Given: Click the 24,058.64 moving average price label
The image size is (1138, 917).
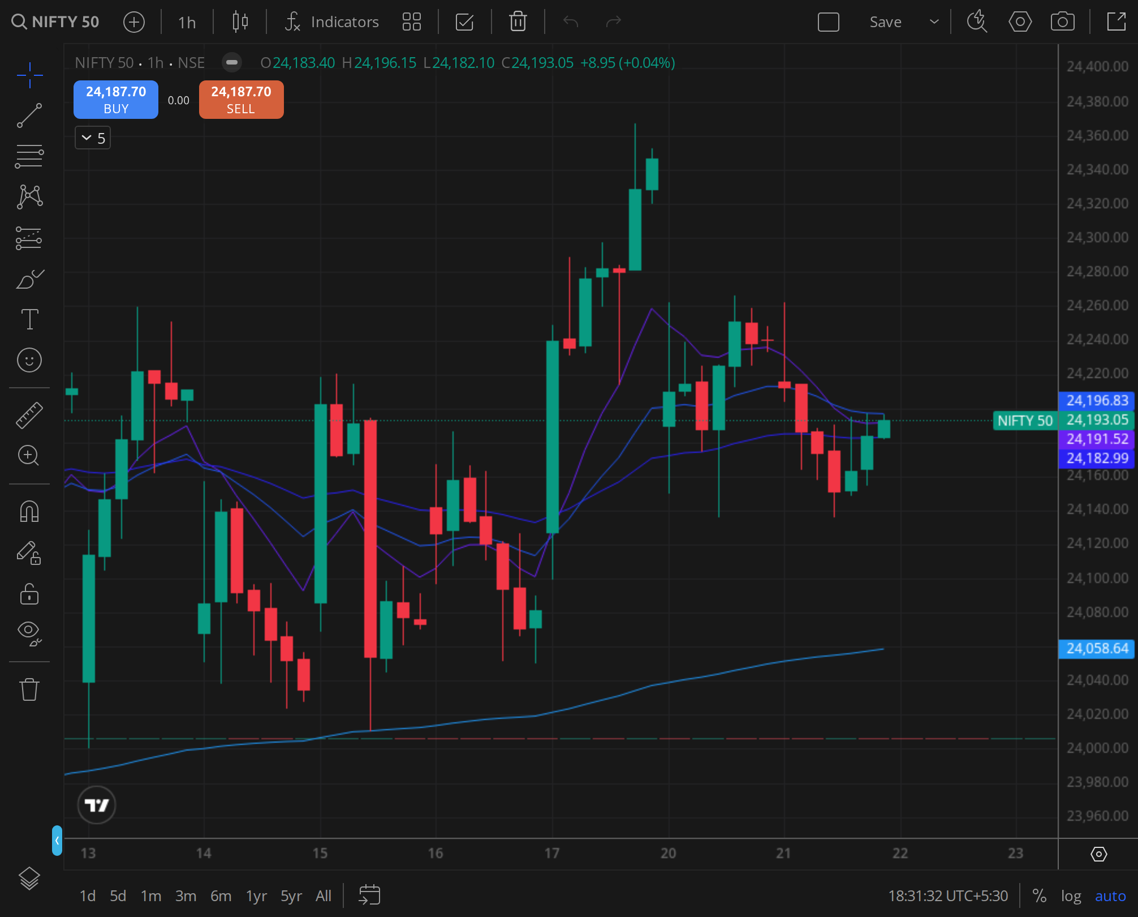Looking at the screenshot, I should point(1097,649).
